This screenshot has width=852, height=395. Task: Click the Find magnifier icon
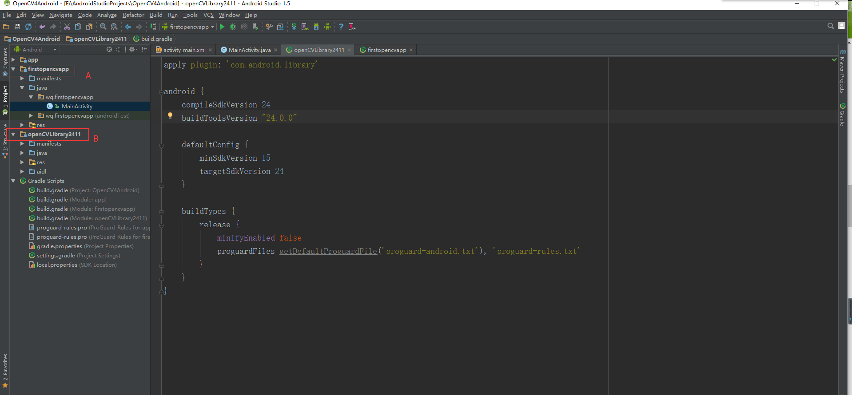coord(103,27)
